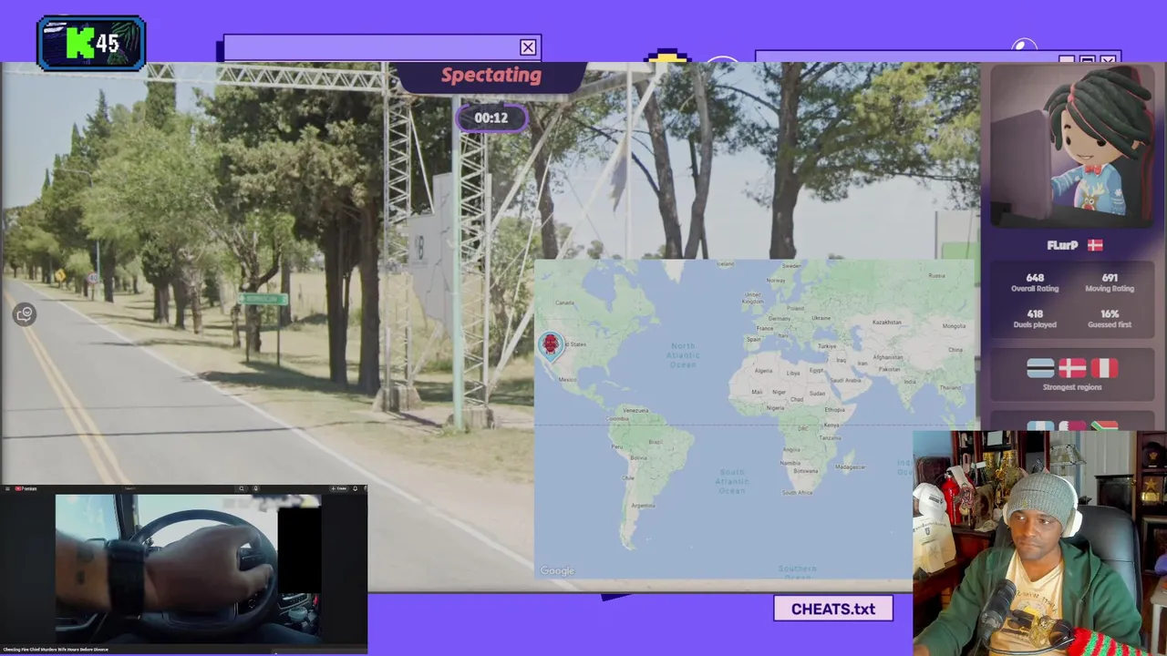Click the emote reaction icon on street view
This screenshot has width=1167, height=656.
click(25, 314)
